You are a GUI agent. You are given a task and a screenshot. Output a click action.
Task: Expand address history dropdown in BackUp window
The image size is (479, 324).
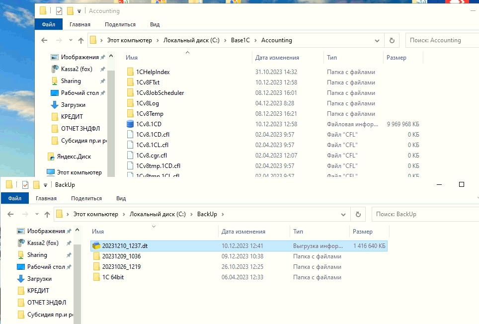(x=343, y=215)
